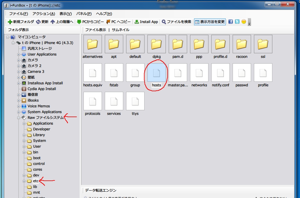Select the apt folder icon

[114, 44]
